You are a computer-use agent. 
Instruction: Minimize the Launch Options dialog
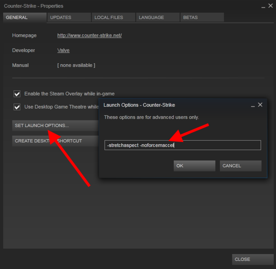pos(252,105)
